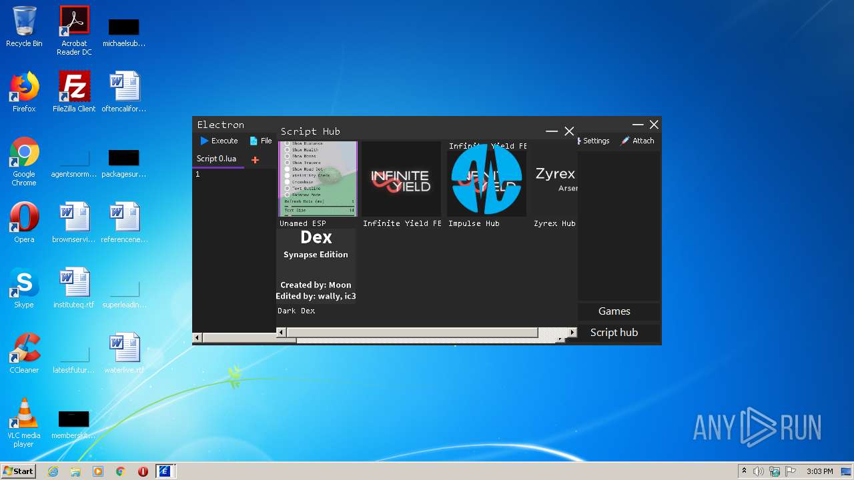Click Script Hub scrollbar left arrow
The height and width of the screenshot is (480, 854).
[x=281, y=332]
